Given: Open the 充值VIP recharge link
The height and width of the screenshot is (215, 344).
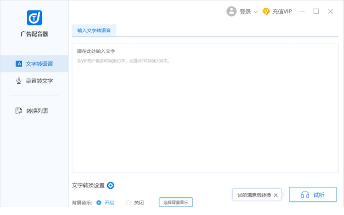Looking at the screenshot, I should (x=282, y=11).
